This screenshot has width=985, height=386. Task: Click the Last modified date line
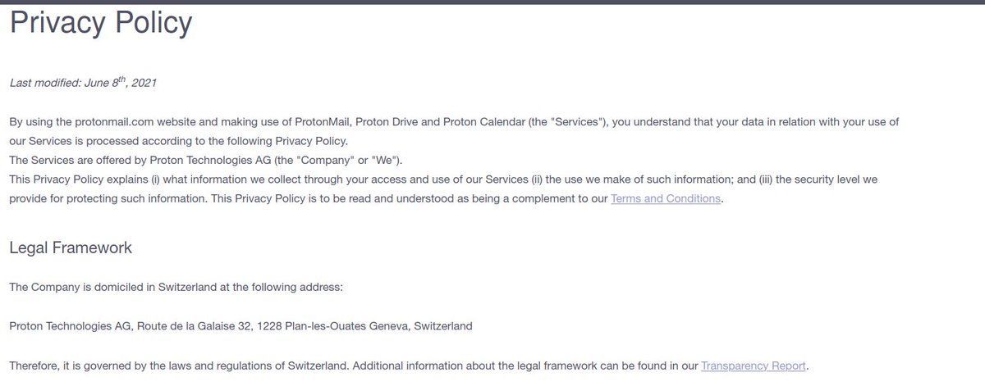point(83,83)
